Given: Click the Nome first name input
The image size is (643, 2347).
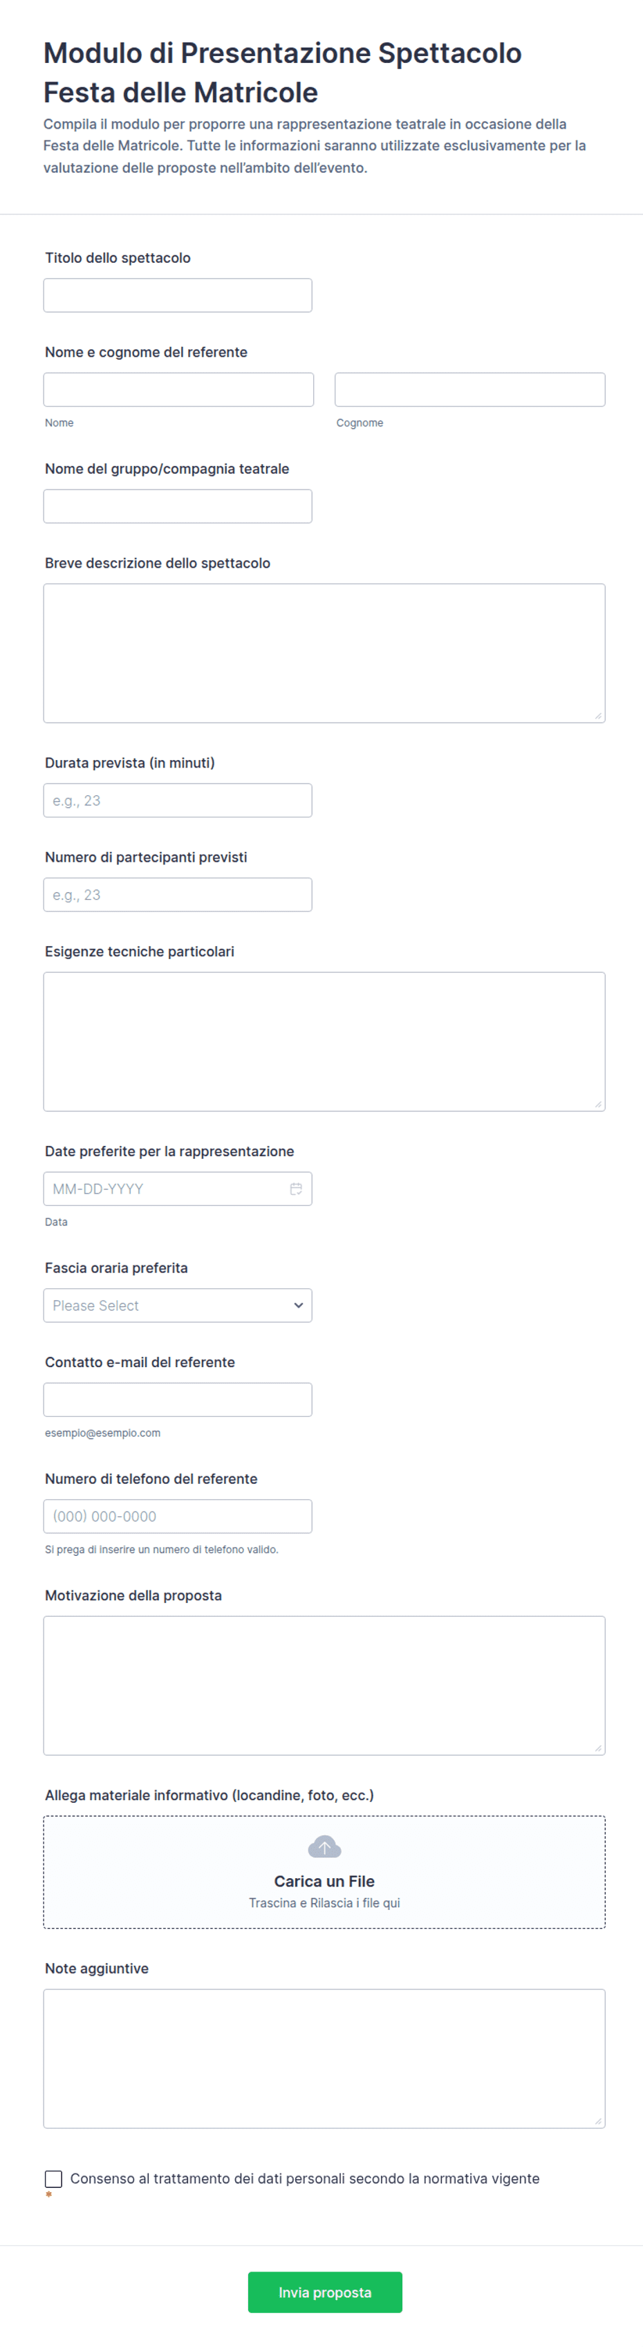Looking at the screenshot, I should (178, 389).
